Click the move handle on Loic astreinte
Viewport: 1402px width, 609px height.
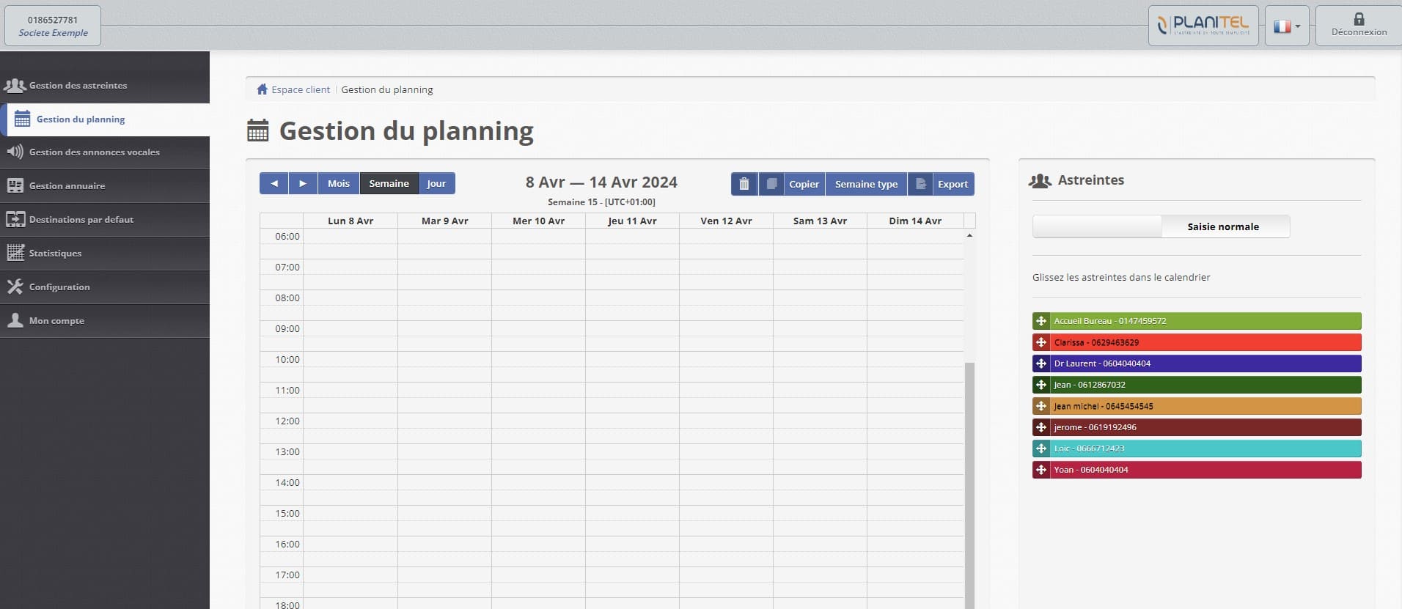1041,449
